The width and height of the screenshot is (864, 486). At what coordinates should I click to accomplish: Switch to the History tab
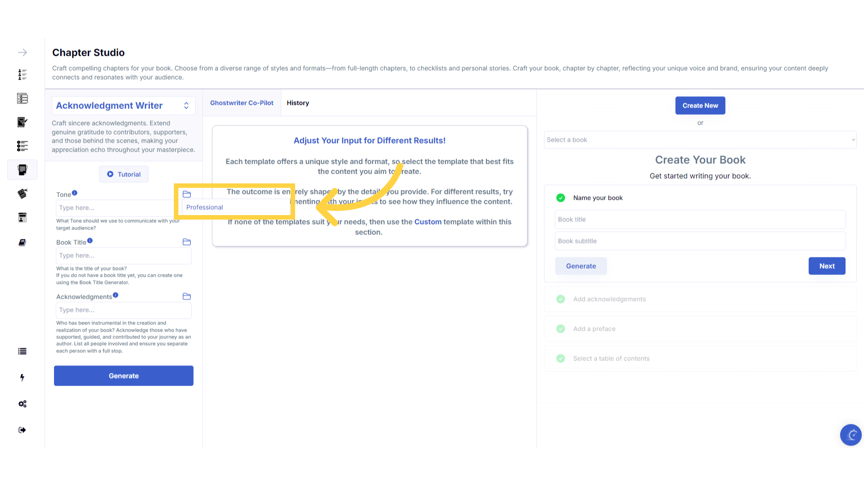(298, 103)
